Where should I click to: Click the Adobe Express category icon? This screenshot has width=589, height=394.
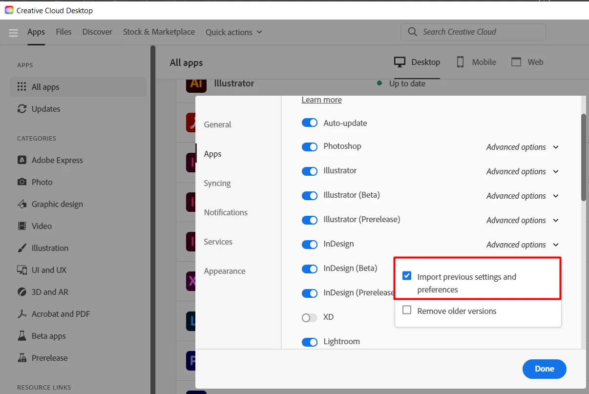pyautogui.click(x=21, y=160)
